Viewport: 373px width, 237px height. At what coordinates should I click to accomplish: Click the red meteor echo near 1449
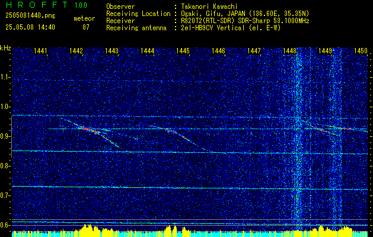tap(321, 130)
